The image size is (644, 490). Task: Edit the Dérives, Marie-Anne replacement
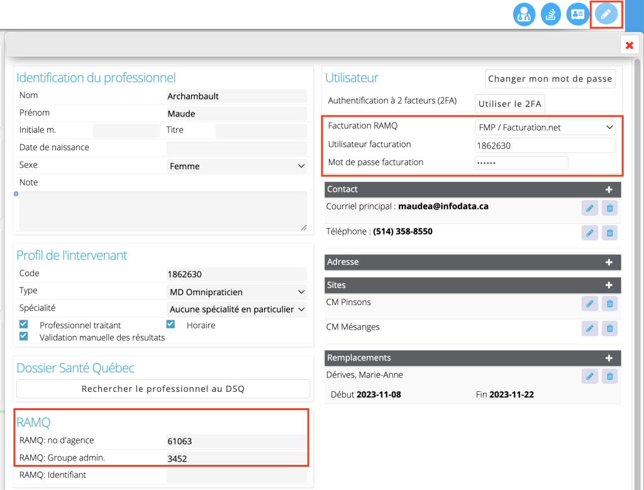(x=590, y=376)
